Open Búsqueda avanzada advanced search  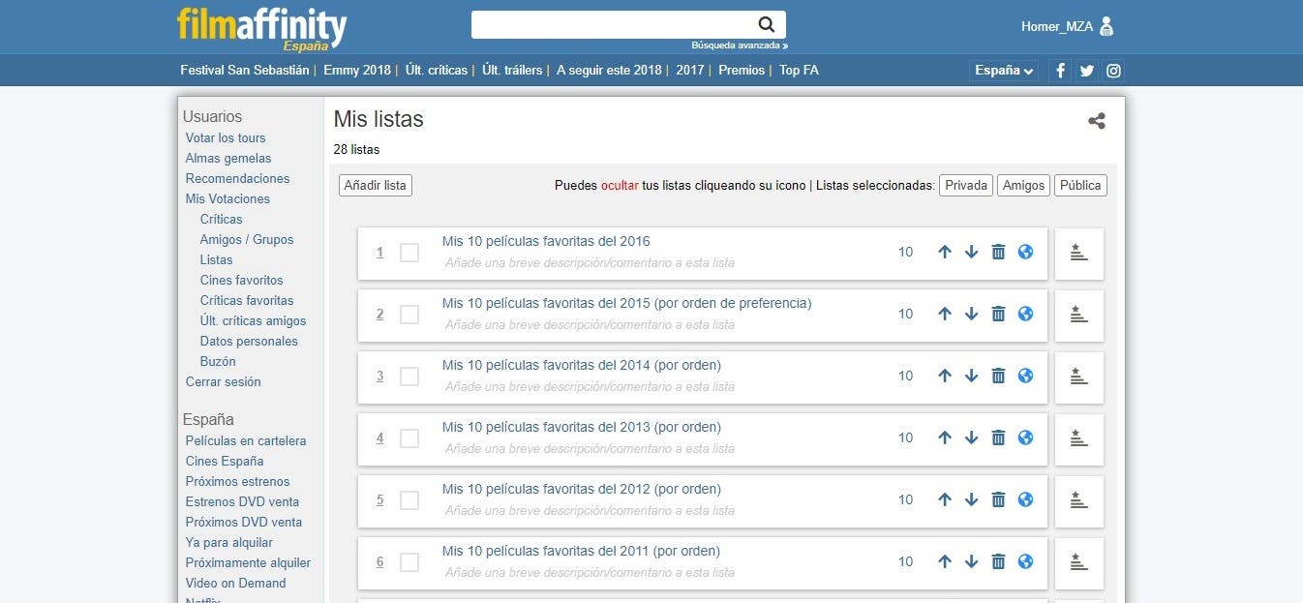click(740, 45)
